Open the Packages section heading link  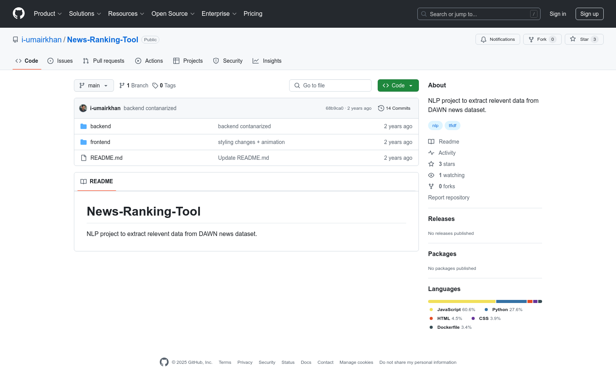pyautogui.click(x=442, y=254)
